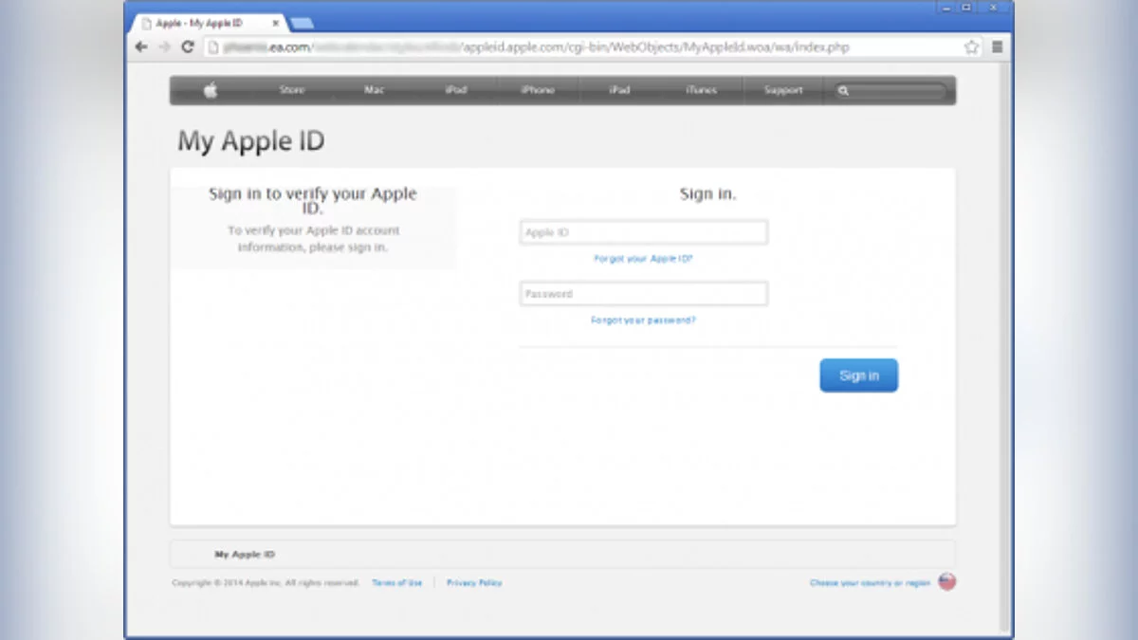
Task: Close the browser window
Action: 993,8
